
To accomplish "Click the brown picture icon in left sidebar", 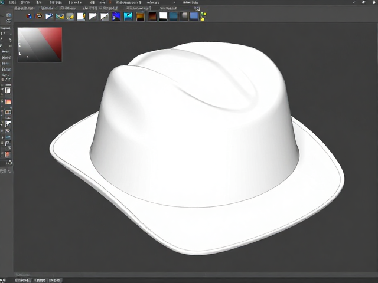I will [x=8, y=113].
